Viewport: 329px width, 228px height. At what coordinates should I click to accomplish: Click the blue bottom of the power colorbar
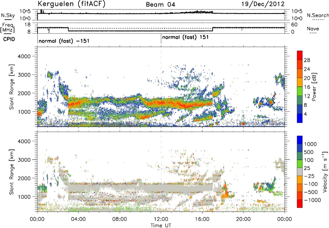pos(300,118)
